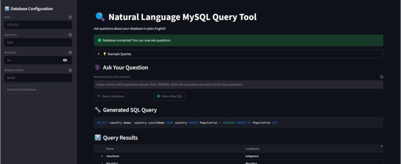Click the chart icon beside Database Configuration
The width and height of the screenshot is (401, 164).
(7, 9)
